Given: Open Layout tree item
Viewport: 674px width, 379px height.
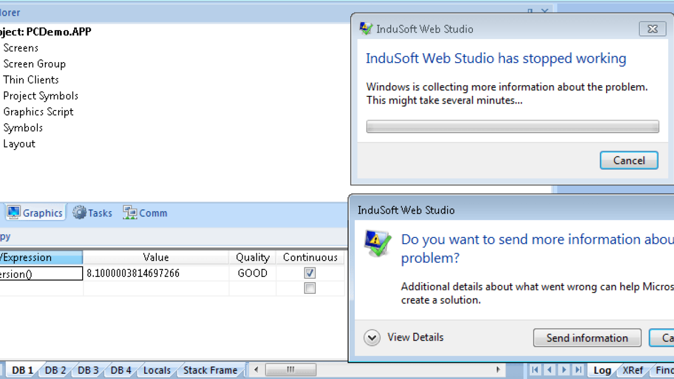Looking at the screenshot, I should pyautogui.click(x=19, y=144).
